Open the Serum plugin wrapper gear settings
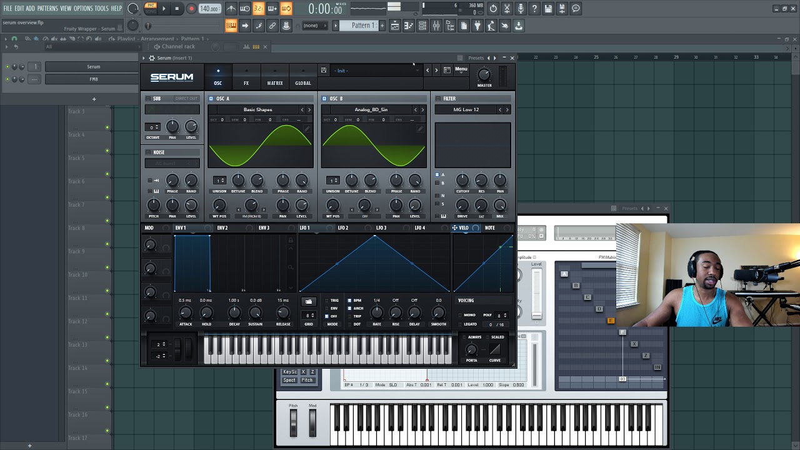The width and height of the screenshot is (800, 450). click(151, 57)
